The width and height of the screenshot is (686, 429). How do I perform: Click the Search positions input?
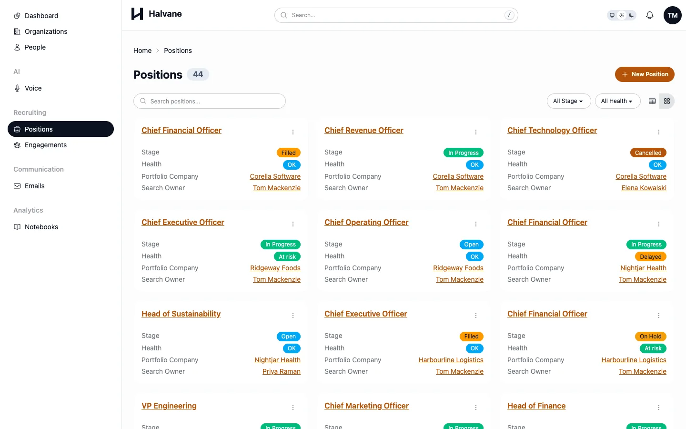pos(210,101)
